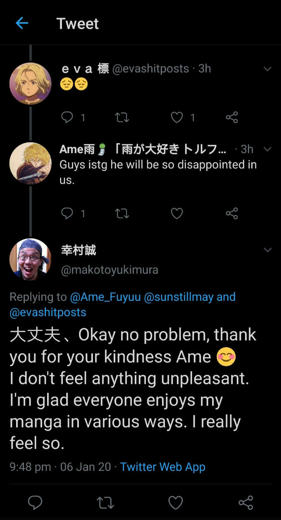
Task: Retweet eva's emoji tweet
Action: [x=122, y=118]
